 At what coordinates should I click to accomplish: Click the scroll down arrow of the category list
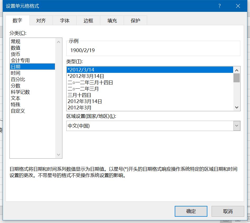point(59,155)
